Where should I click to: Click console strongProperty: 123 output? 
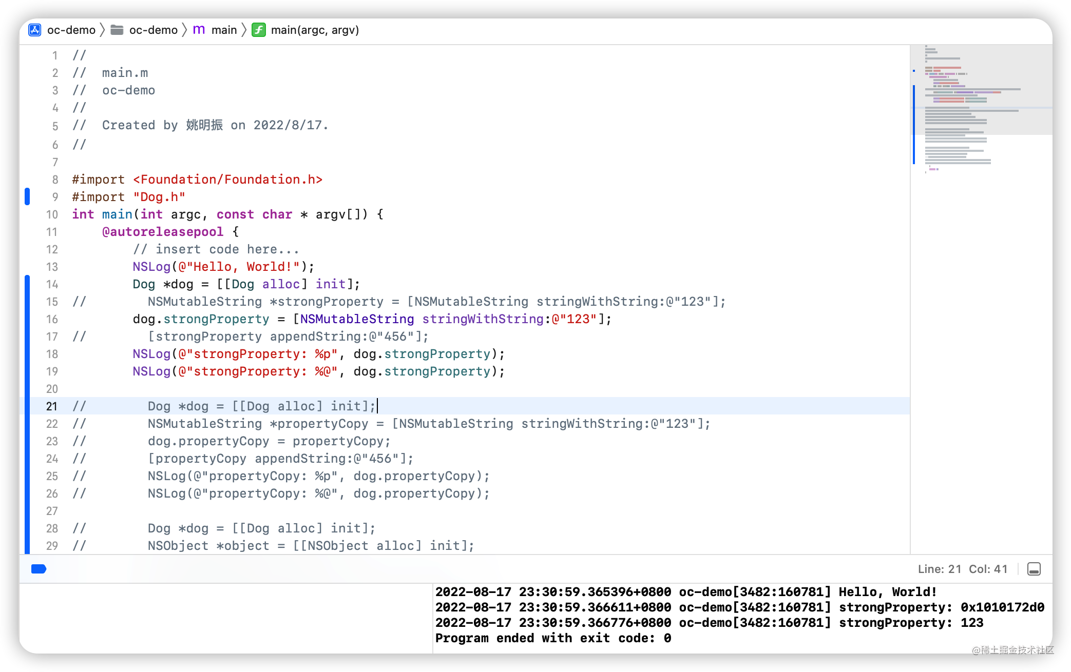pyautogui.click(x=709, y=623)
